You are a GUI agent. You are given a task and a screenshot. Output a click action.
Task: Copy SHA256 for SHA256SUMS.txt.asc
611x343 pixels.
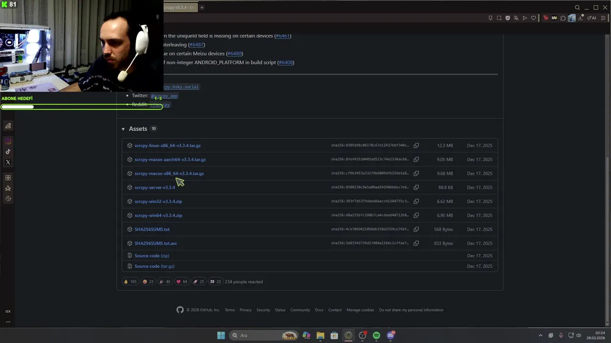click(x=416, y=243)
